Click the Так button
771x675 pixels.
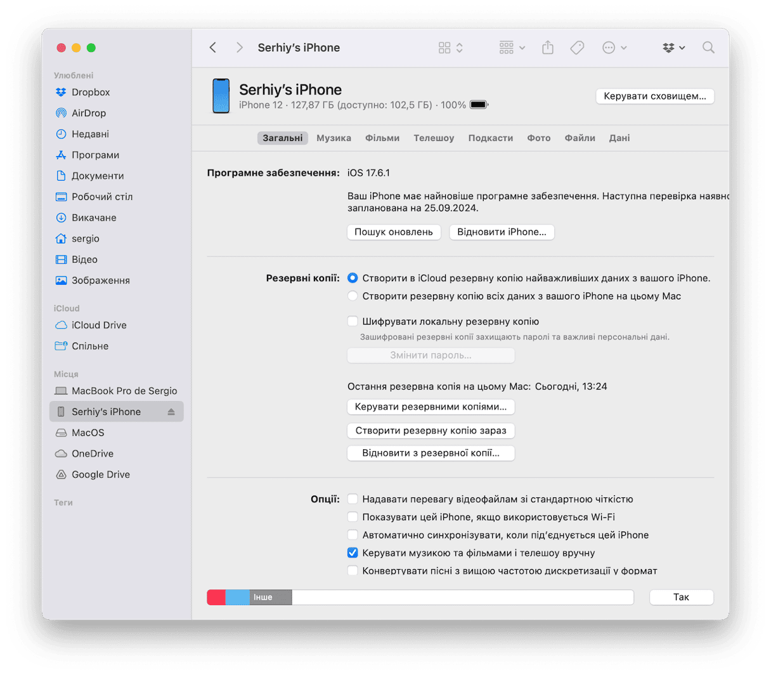tap(682, 597)
